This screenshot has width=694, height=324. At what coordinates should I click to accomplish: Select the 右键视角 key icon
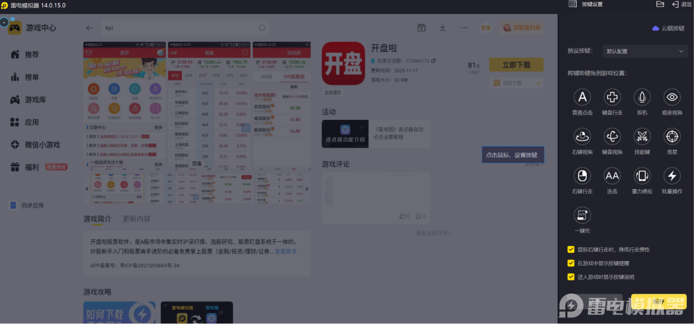(582, 136)
